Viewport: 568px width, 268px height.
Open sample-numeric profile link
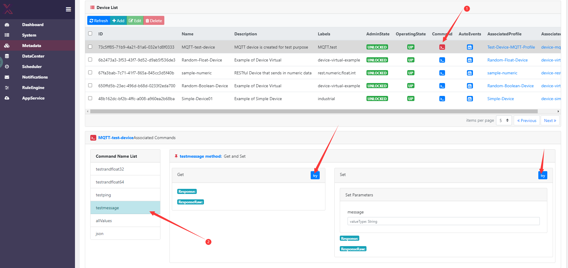pyautogui.click(x=502, y=73)
